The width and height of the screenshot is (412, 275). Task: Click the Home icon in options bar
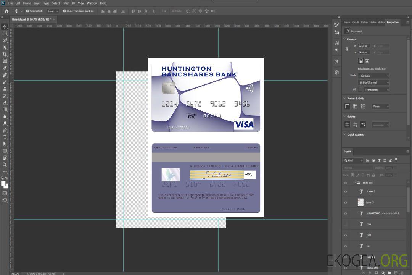coord(6,11)
